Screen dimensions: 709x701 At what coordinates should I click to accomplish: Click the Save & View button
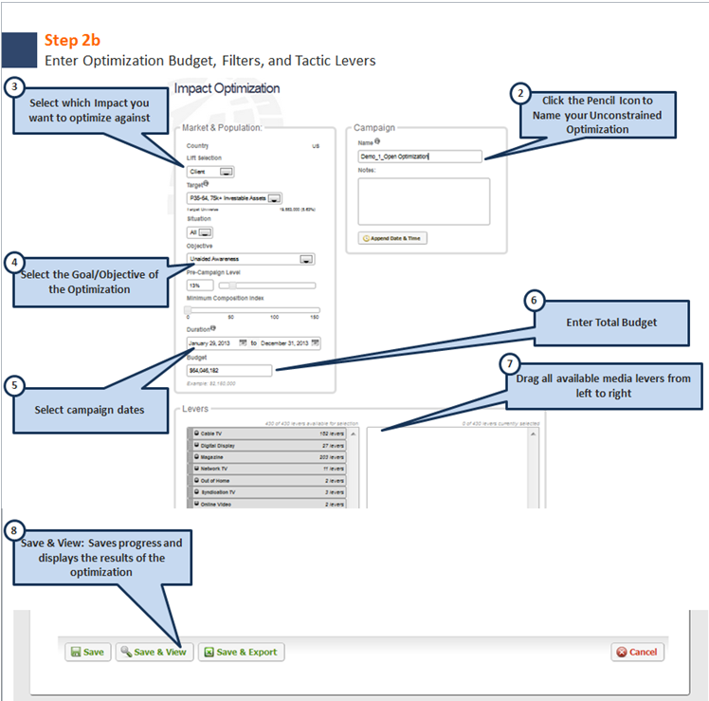coord(154,653)
